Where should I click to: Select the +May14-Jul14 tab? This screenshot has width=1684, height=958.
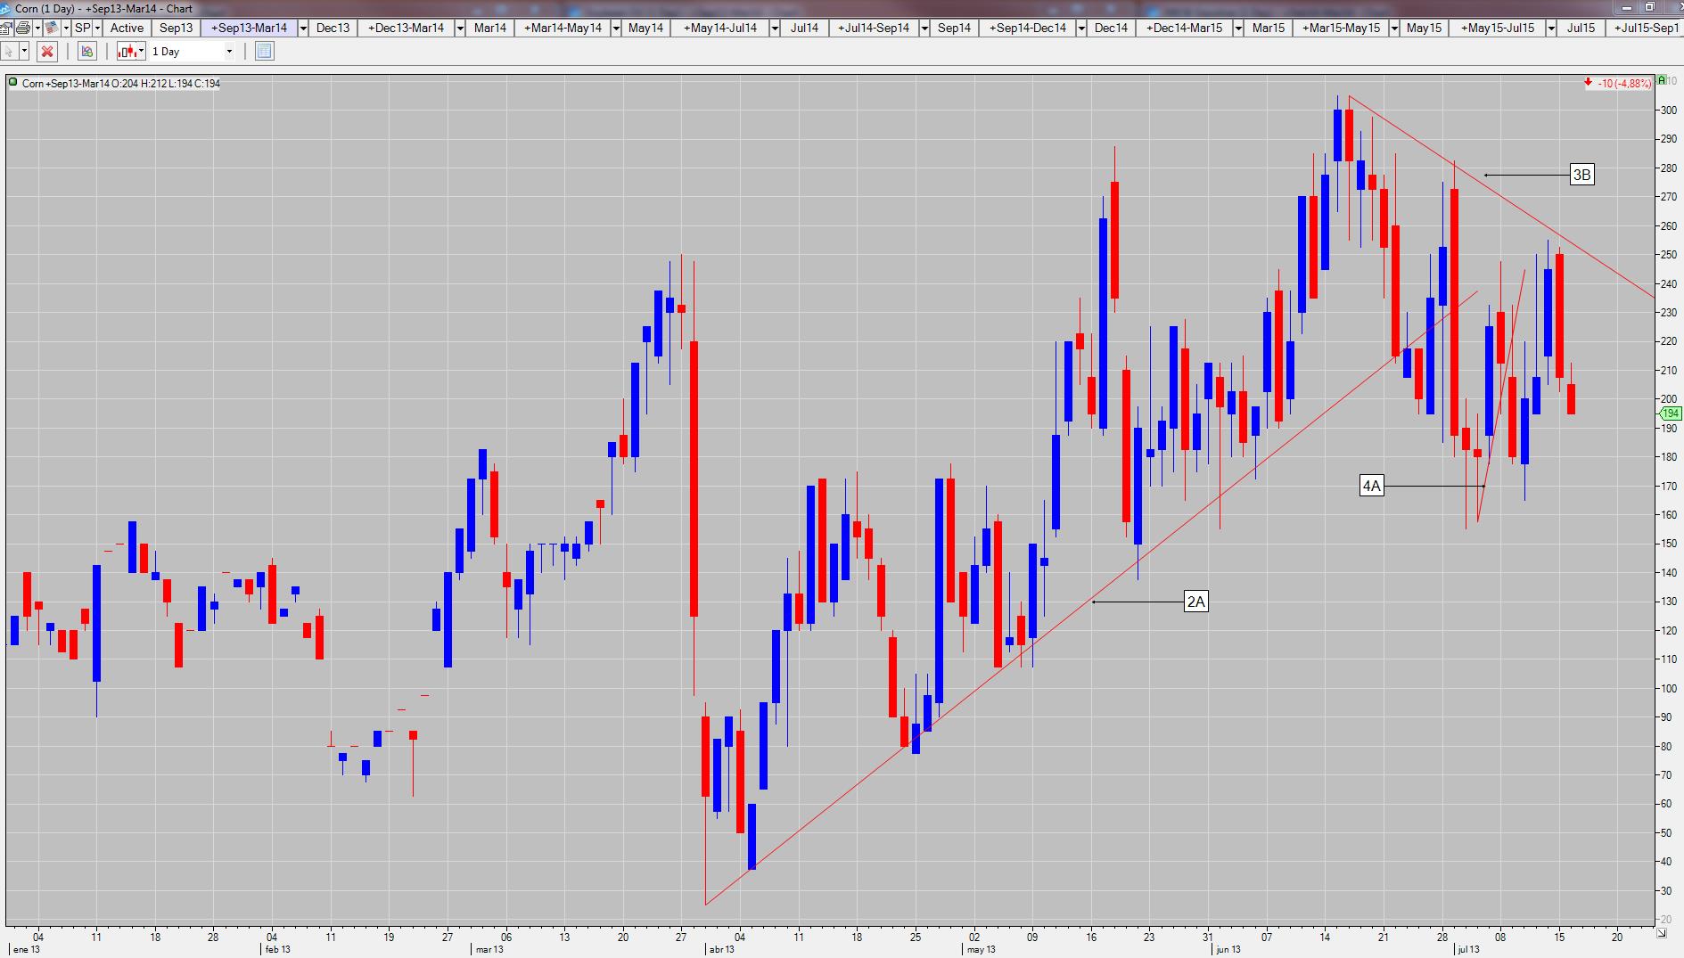[719, 28]
